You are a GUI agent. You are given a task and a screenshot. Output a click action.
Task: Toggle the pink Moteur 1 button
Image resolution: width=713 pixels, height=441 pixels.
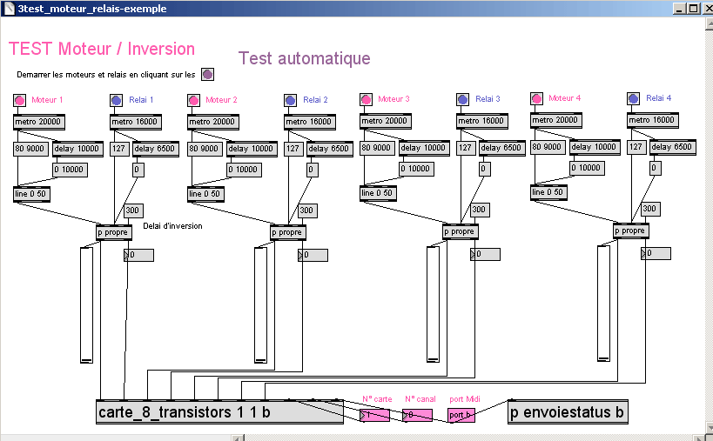pyautogui.click(x=19, y=101)
